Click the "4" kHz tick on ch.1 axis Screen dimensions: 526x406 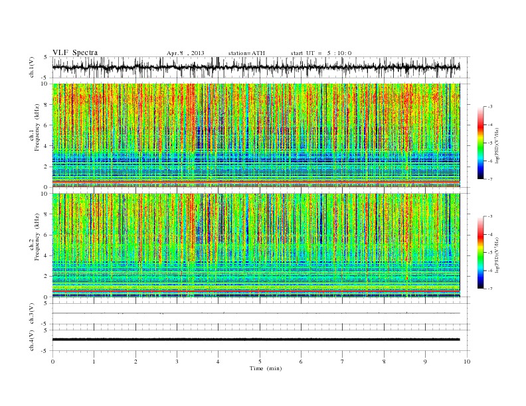[x=46, y=146]
